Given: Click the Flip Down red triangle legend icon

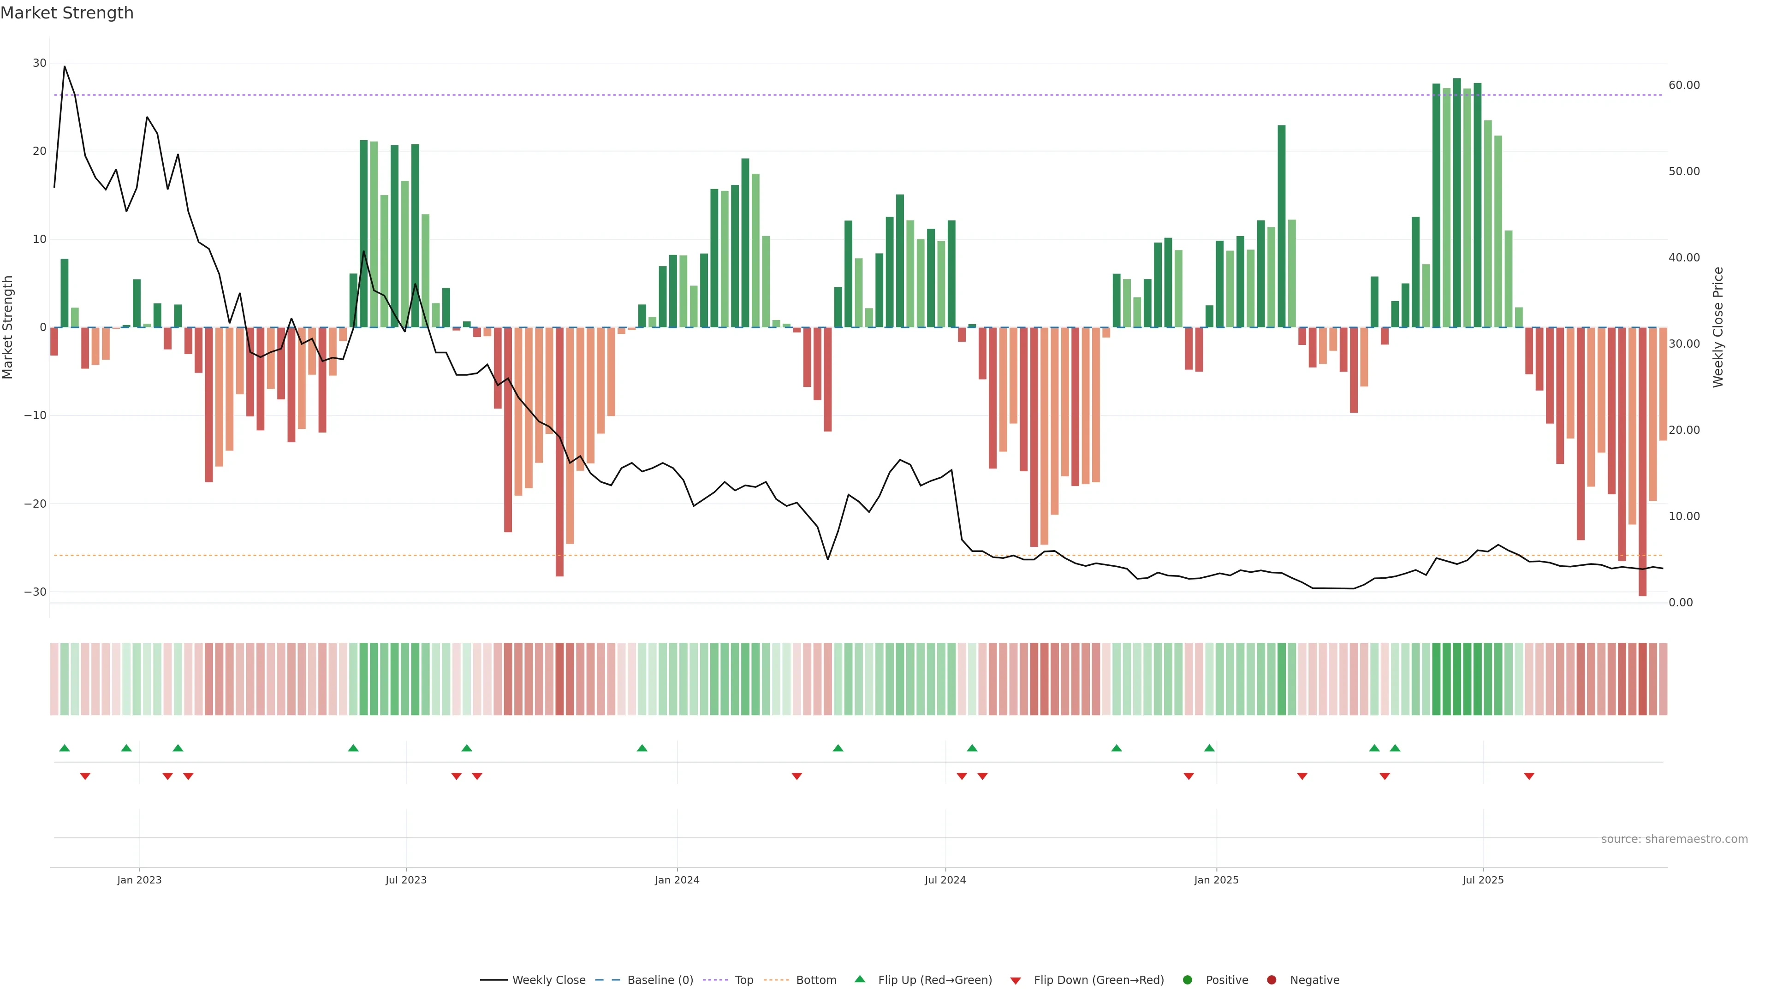Looking at the screenshot, I should coord(1016,981).
